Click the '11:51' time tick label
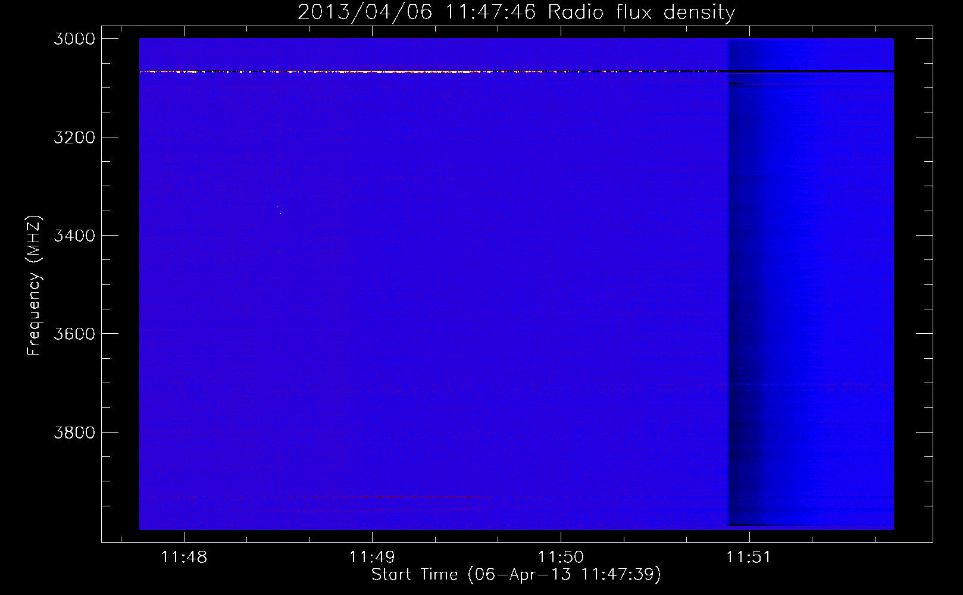 [x=749, y=558]
